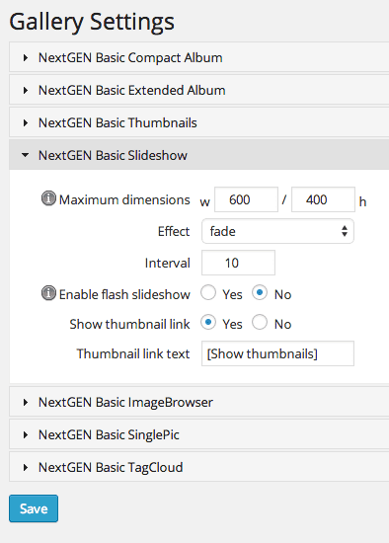Click info icon beside Enable flash slideshow

click(48, 293)
